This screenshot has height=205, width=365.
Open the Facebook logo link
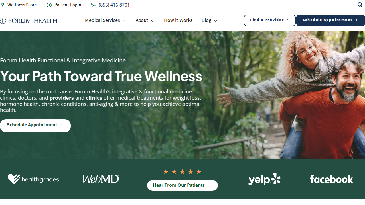point(331,179)
